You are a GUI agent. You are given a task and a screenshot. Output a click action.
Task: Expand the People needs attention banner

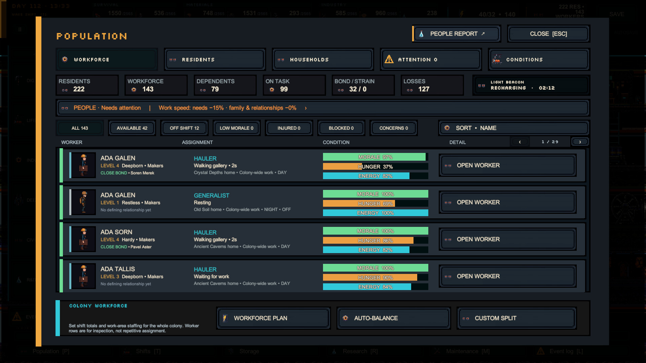323,108
